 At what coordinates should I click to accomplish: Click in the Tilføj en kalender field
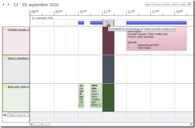(x=18, y=115)
